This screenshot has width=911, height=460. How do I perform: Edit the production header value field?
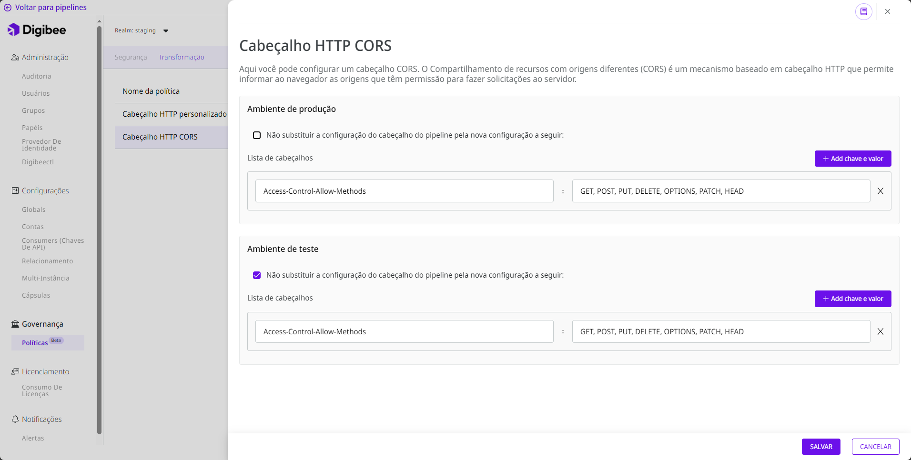[x=720, y=191]
